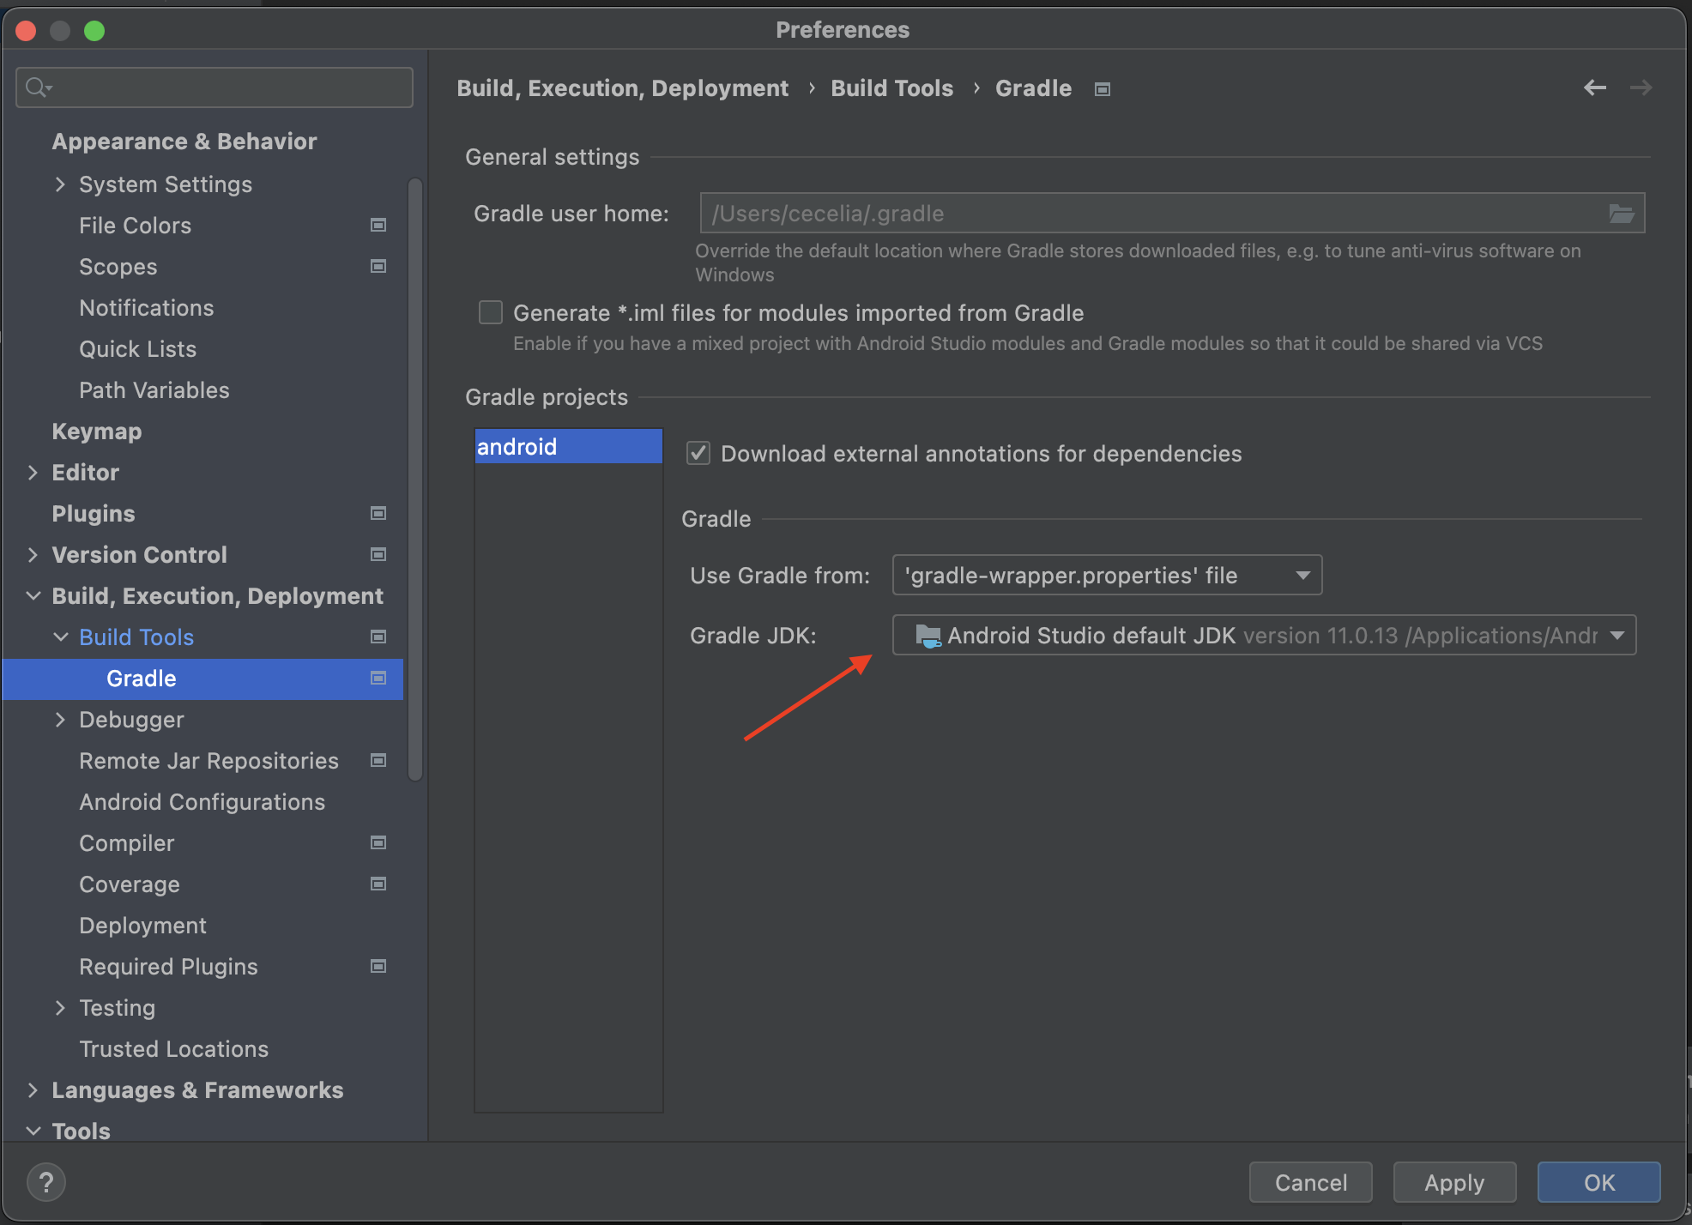Select Build Tools in the breadcrumb
The image size is (1692, 1225).
891,87
